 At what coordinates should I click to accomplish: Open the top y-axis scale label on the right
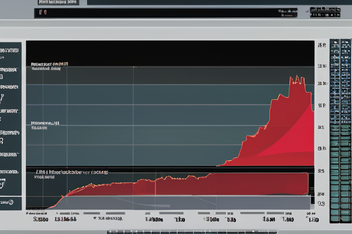point(321,46)
